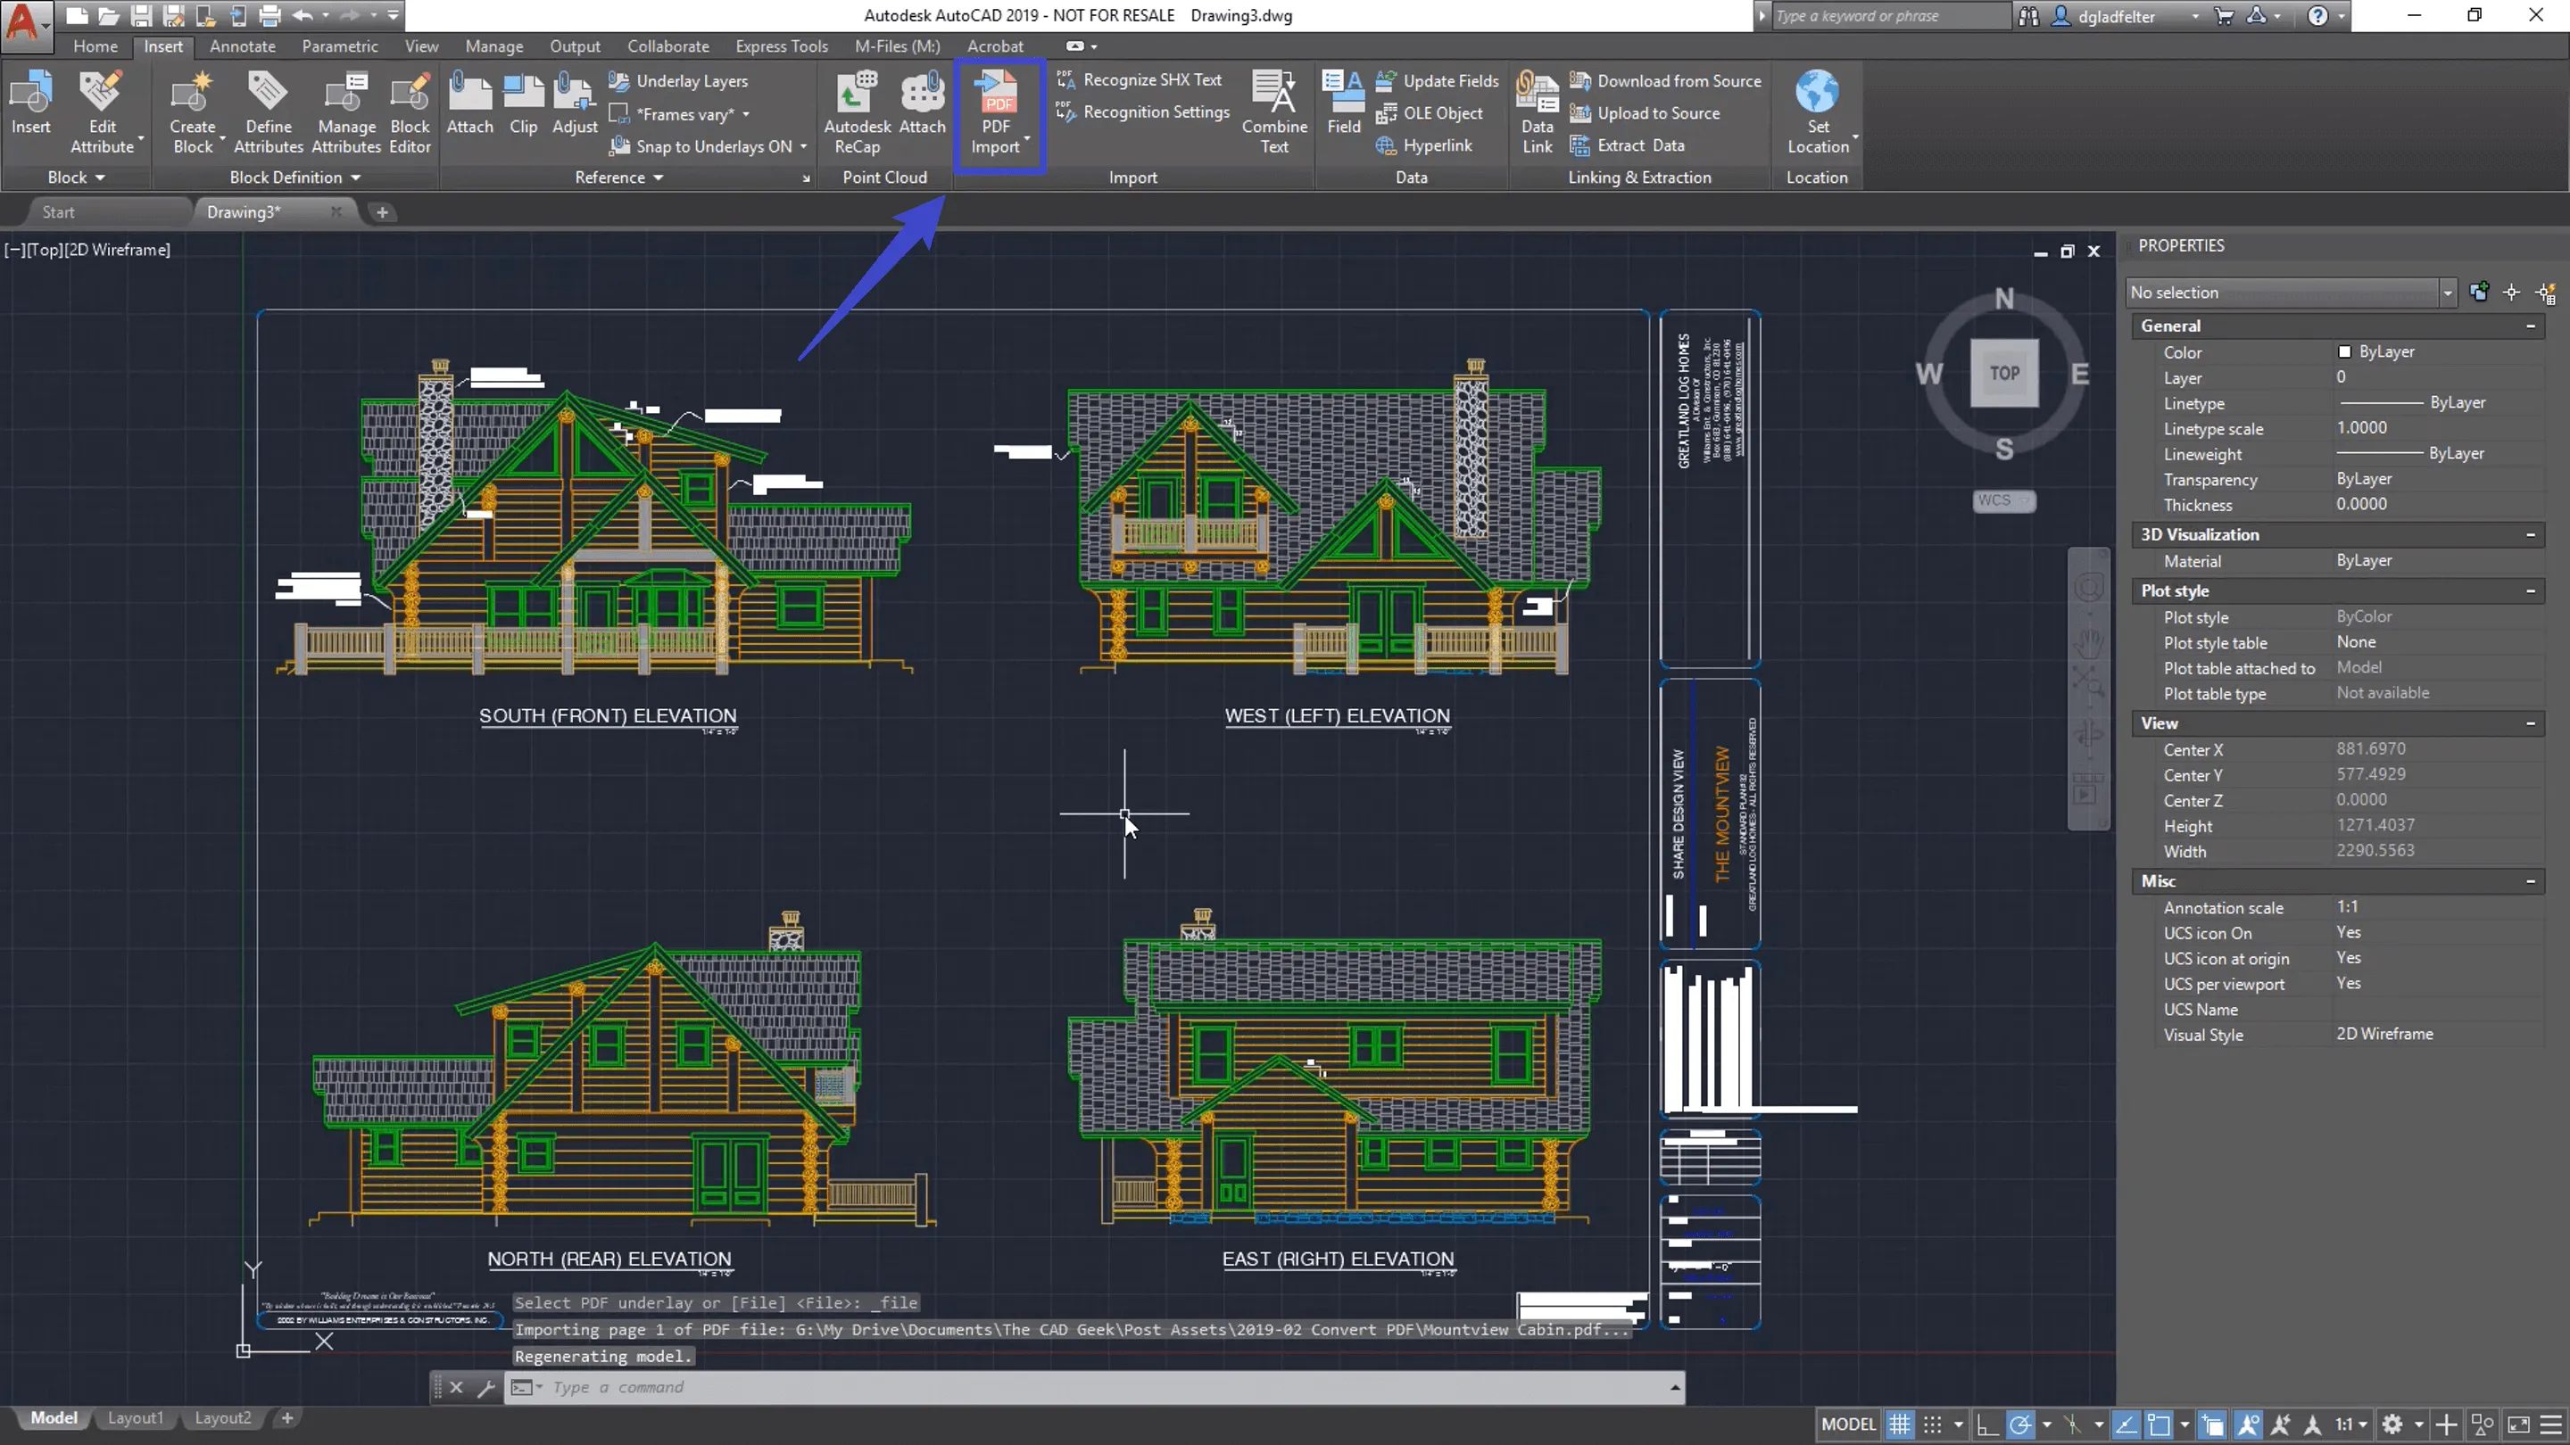Open the Insert menu in menu bar
Screen dimensions: 2570x1445
[x=161, y=45]
